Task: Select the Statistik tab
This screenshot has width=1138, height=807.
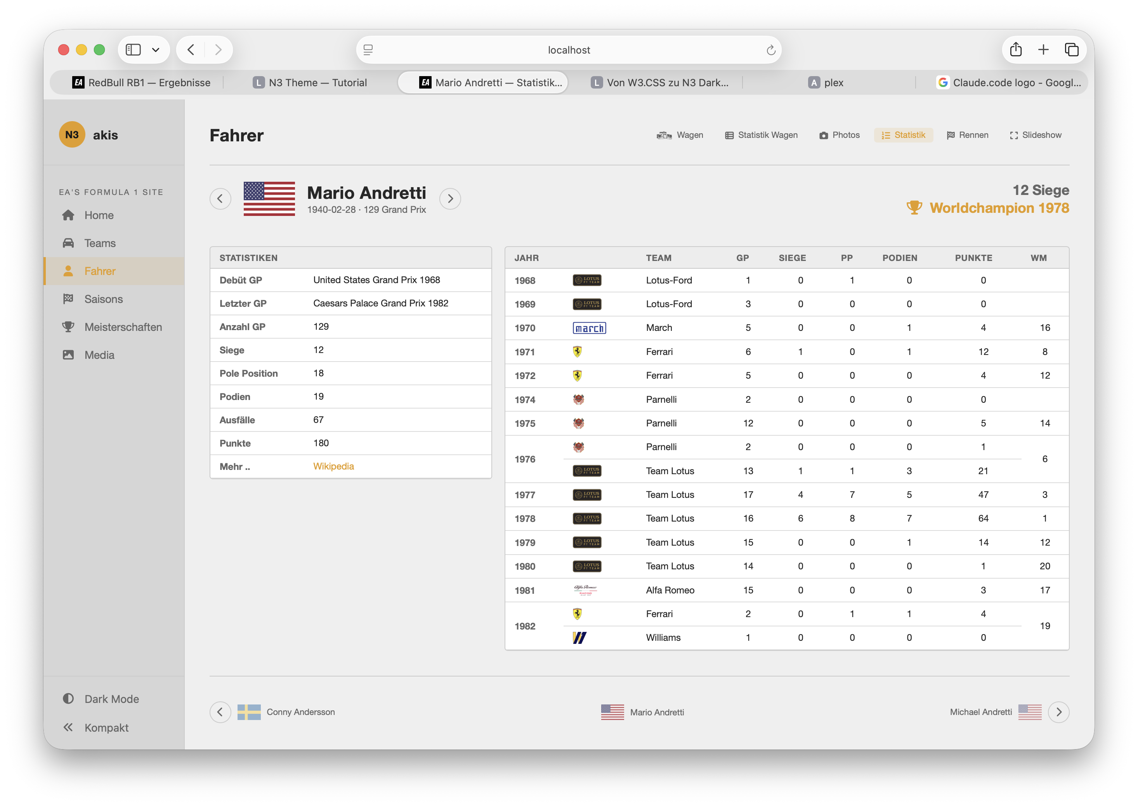Action: [x=903, y=135]
